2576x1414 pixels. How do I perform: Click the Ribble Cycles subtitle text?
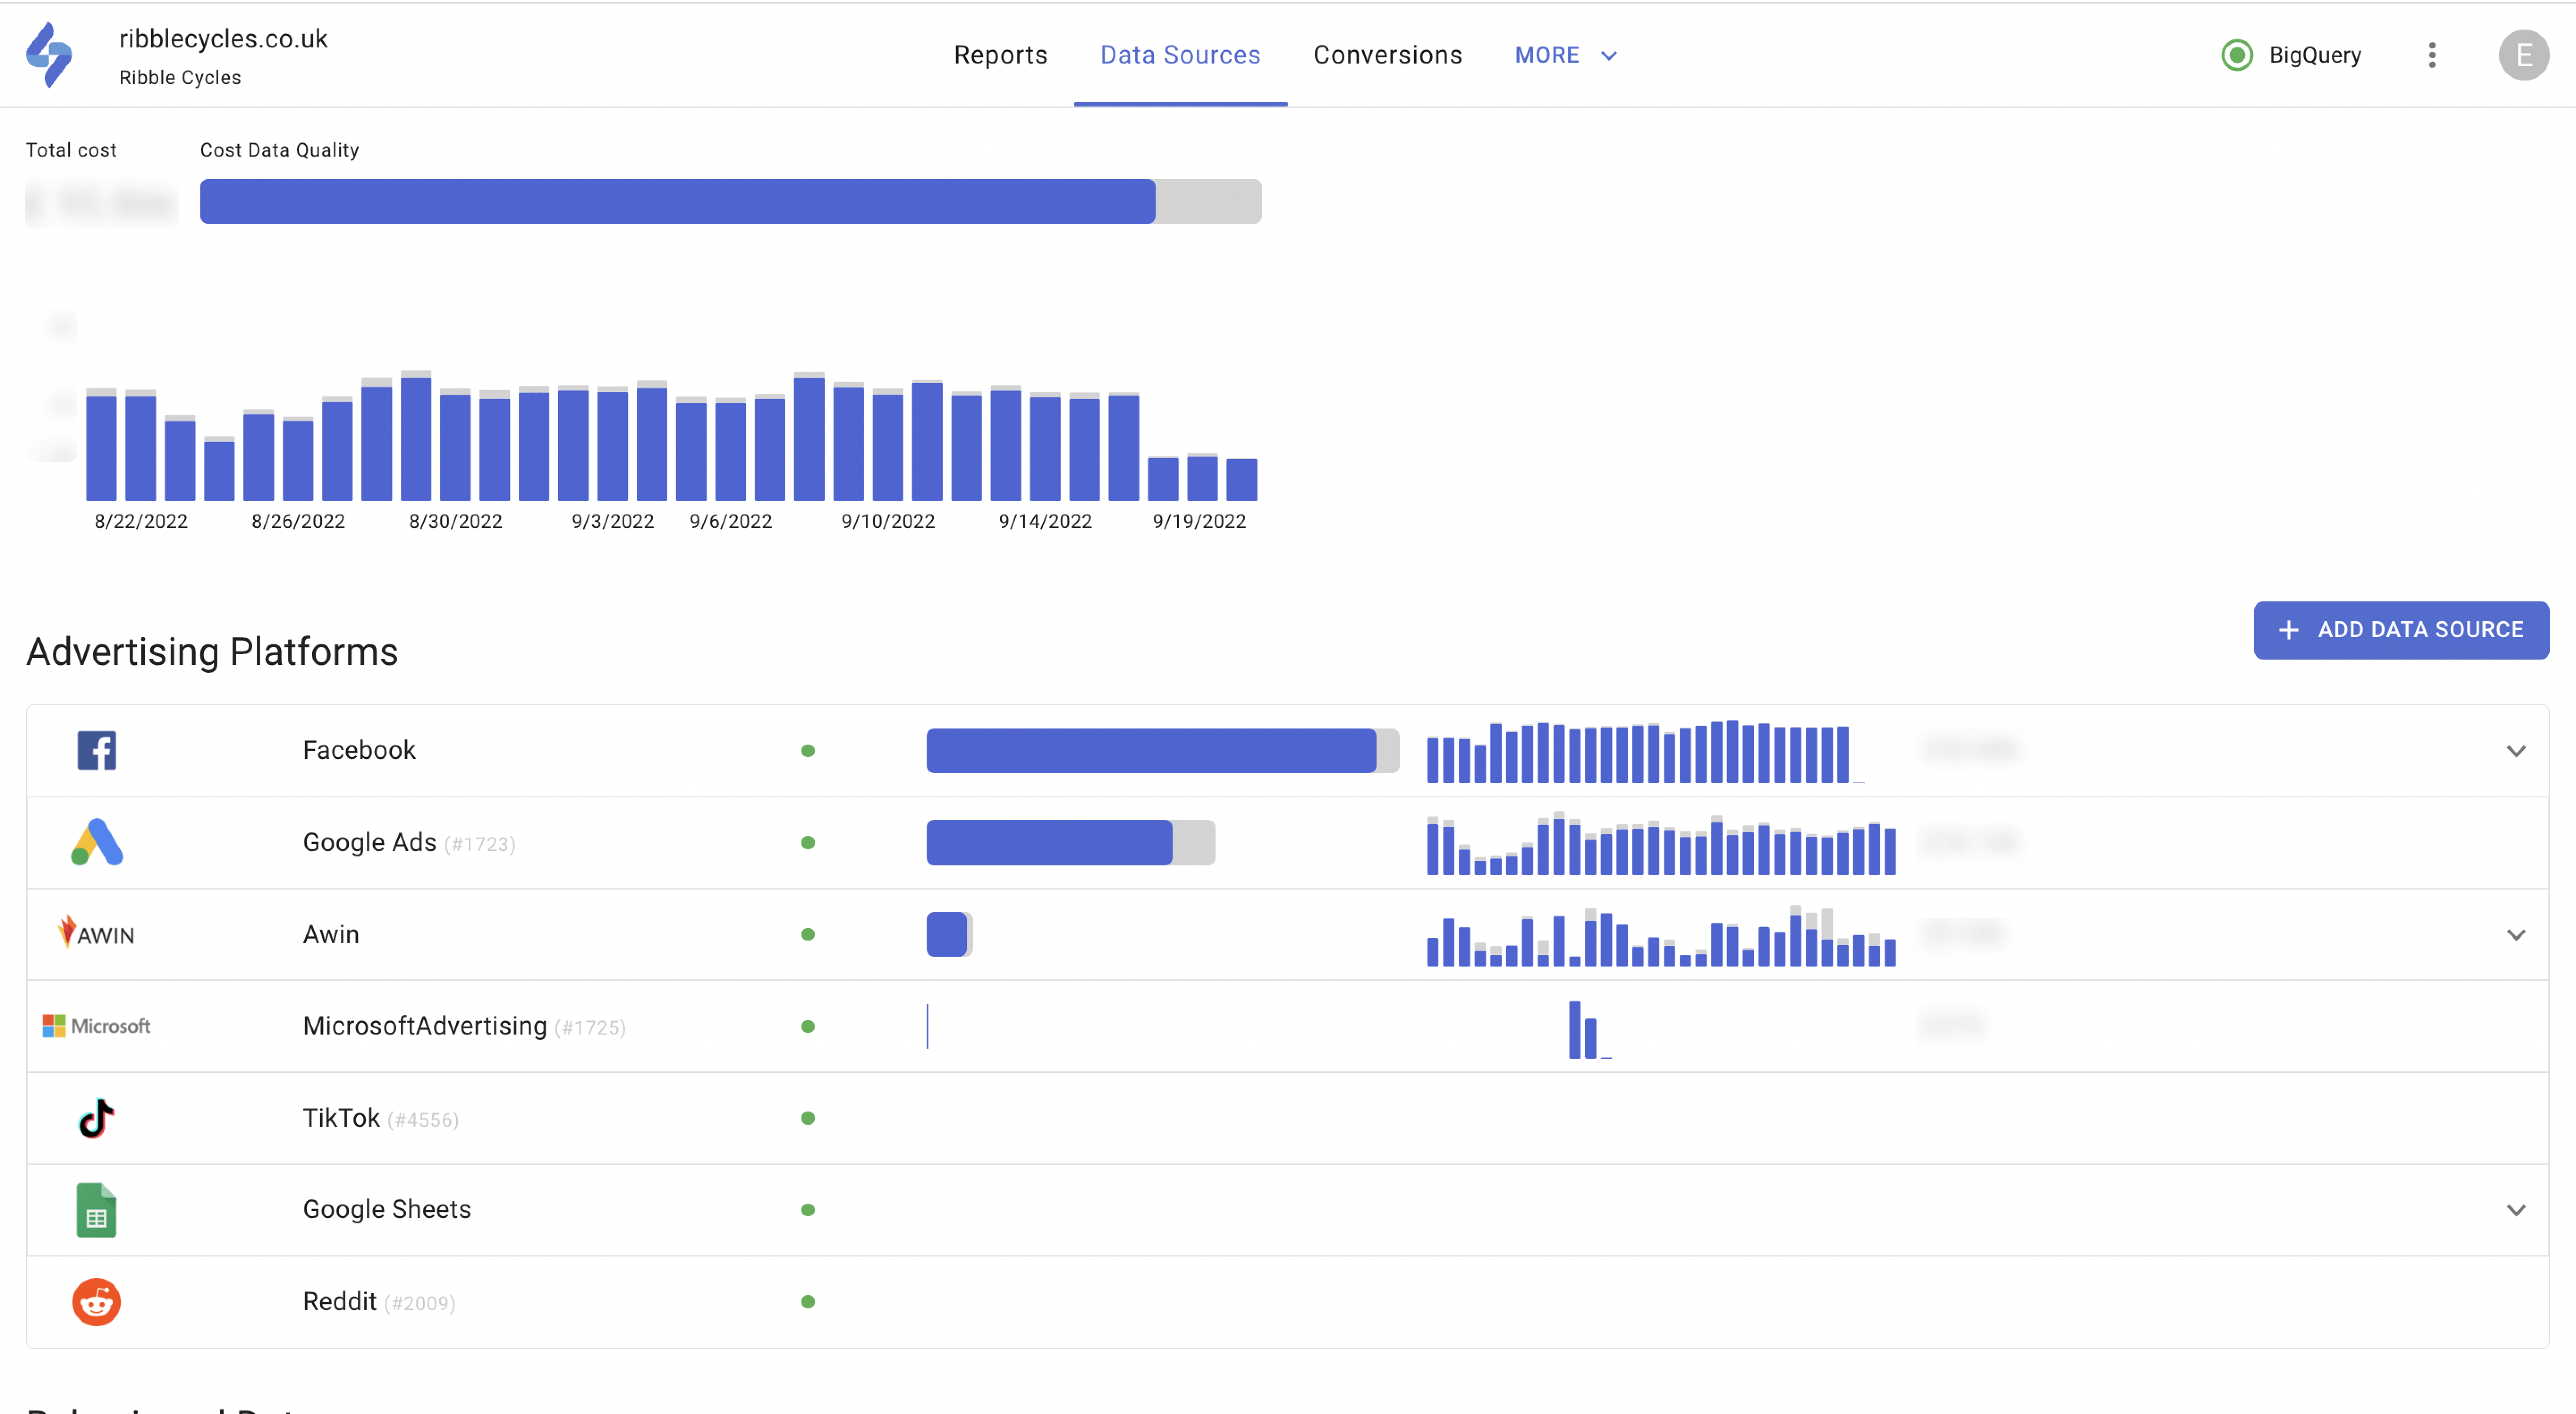click(180, 78)
